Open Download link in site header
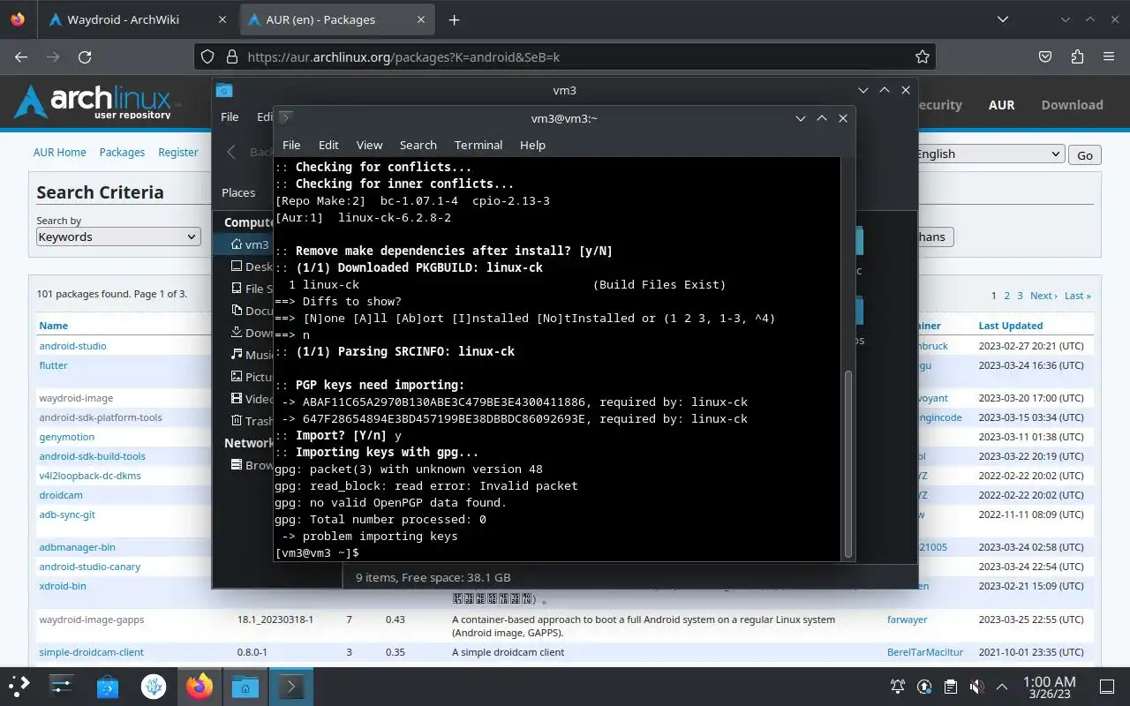 tap(1072, 104)
